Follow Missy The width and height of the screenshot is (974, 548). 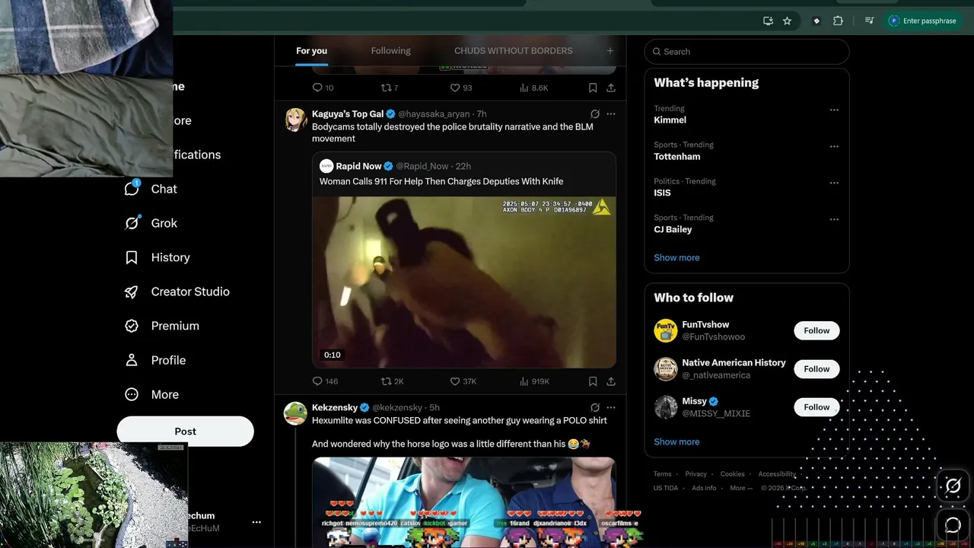click(x=816, y=407)
